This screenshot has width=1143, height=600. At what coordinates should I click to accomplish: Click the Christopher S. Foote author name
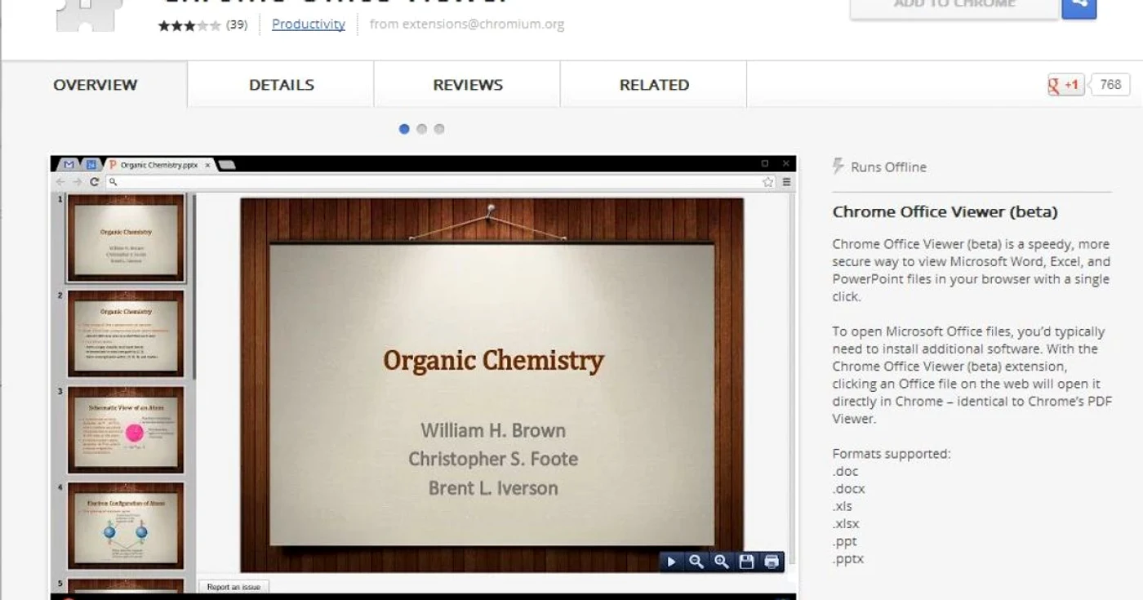click(x=493, y=459)
